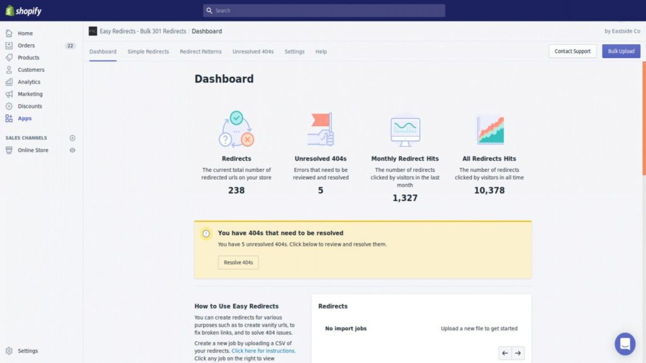Click the Monthly Redirect Hits monitor icon
The width and height of the screenshot is (646, 363).
coord(405,131)
